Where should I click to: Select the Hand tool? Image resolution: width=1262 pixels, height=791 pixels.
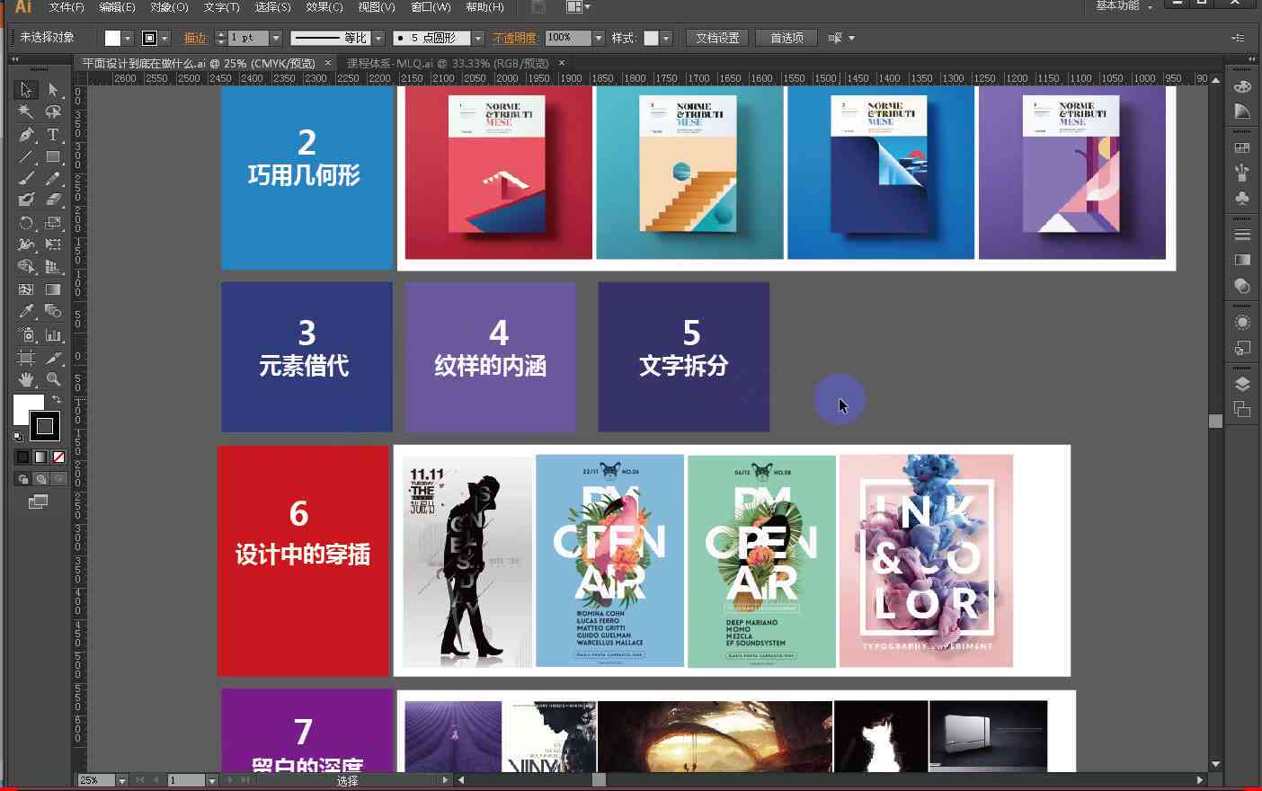point(26,379)
